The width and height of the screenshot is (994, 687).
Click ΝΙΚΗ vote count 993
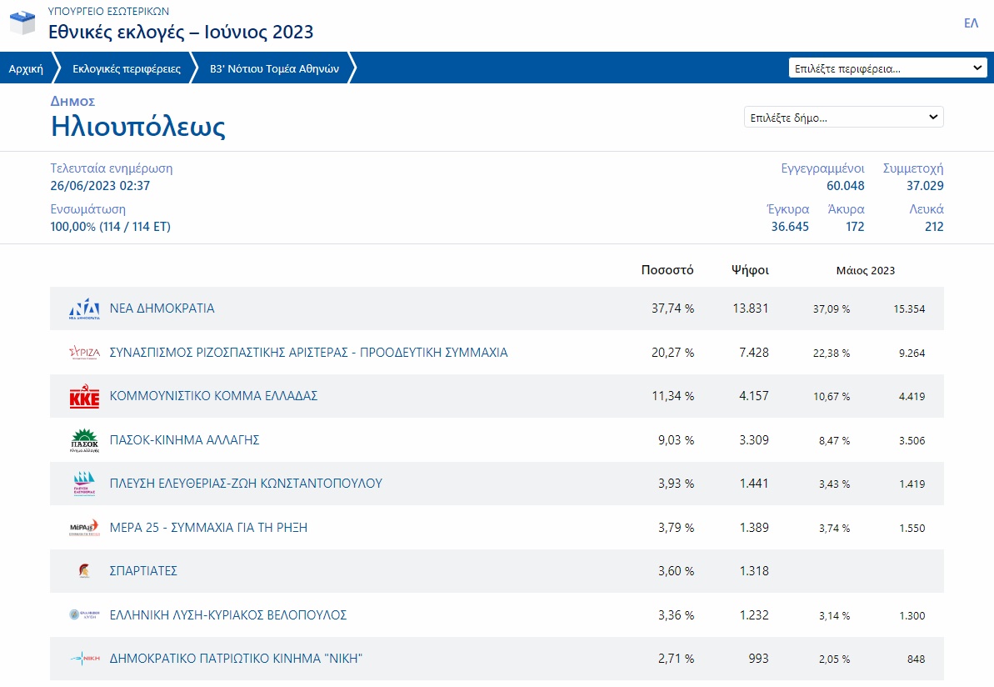[x=758, y=659]
